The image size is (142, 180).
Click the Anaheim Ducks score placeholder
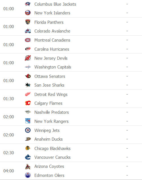pyautogui.click(x=127, y=139)
